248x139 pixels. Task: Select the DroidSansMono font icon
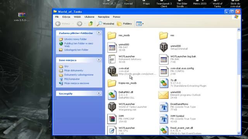(x=164, y=107)
